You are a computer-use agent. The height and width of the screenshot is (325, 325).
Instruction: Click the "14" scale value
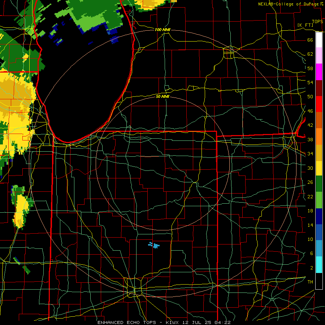pos(310,225)
